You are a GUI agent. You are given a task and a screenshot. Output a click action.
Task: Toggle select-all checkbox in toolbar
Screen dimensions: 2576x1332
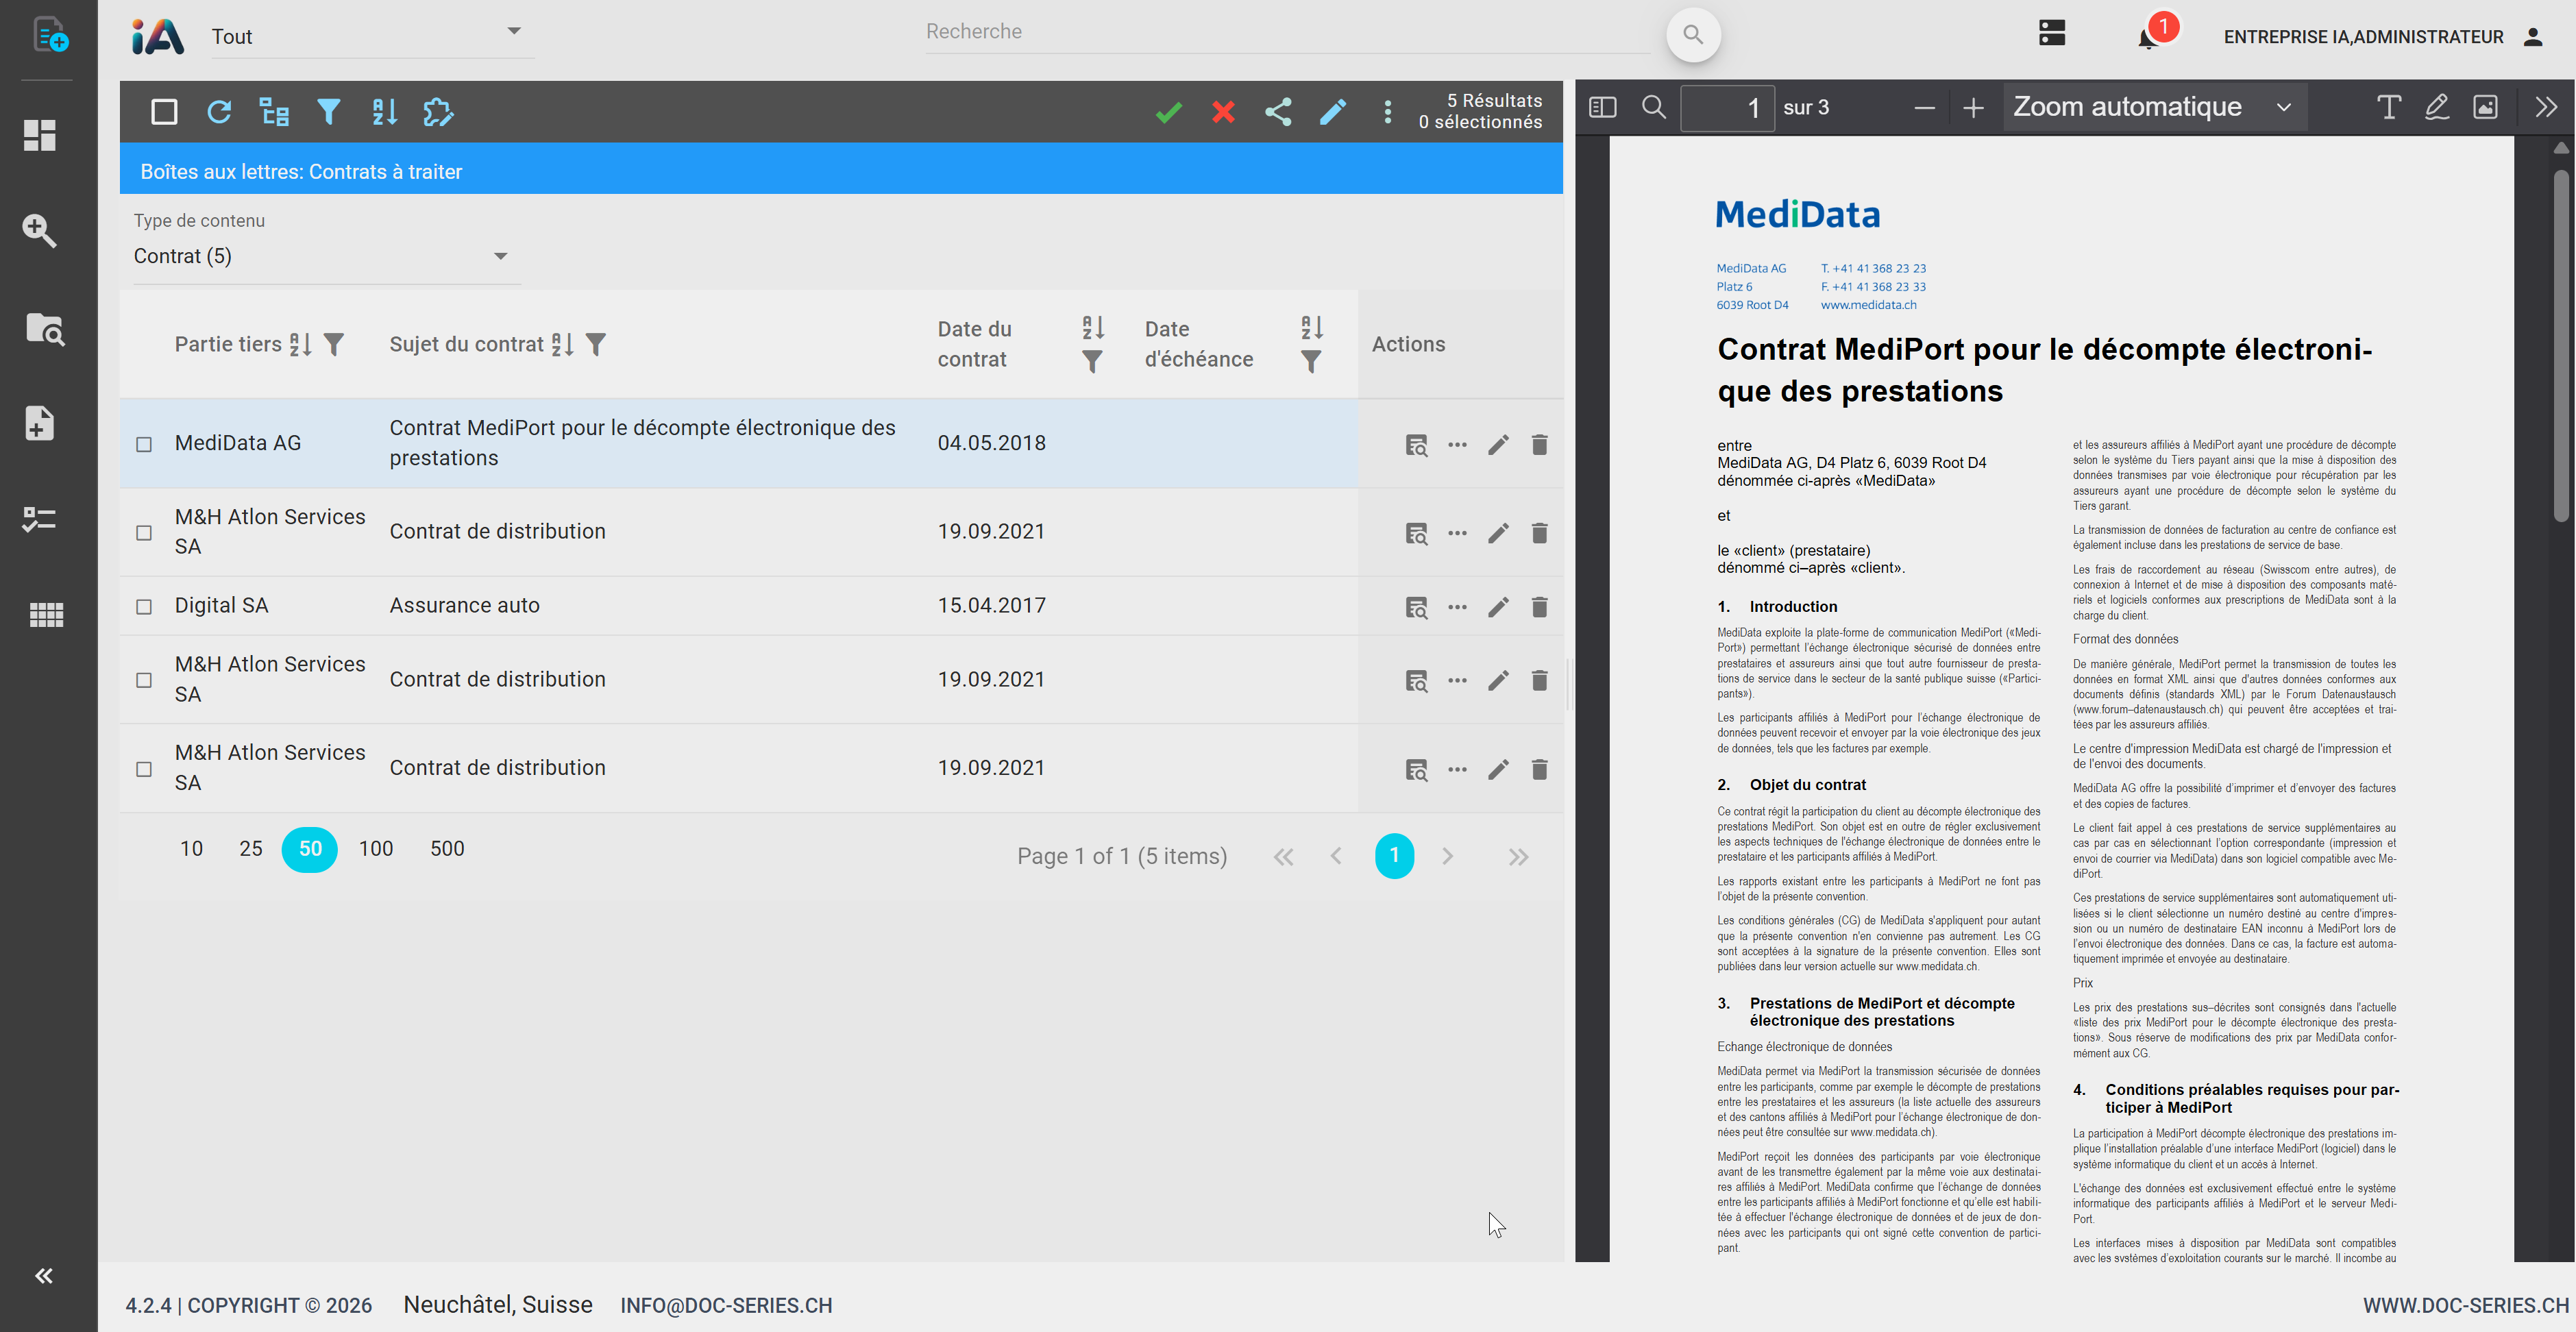point(164,112)
